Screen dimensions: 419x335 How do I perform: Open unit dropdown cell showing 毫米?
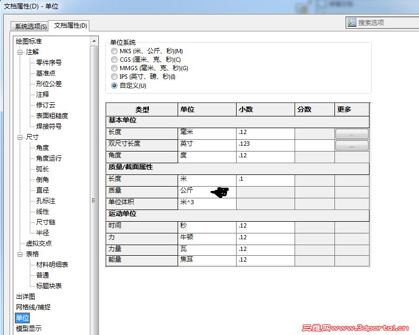click(x=207, y=134)
